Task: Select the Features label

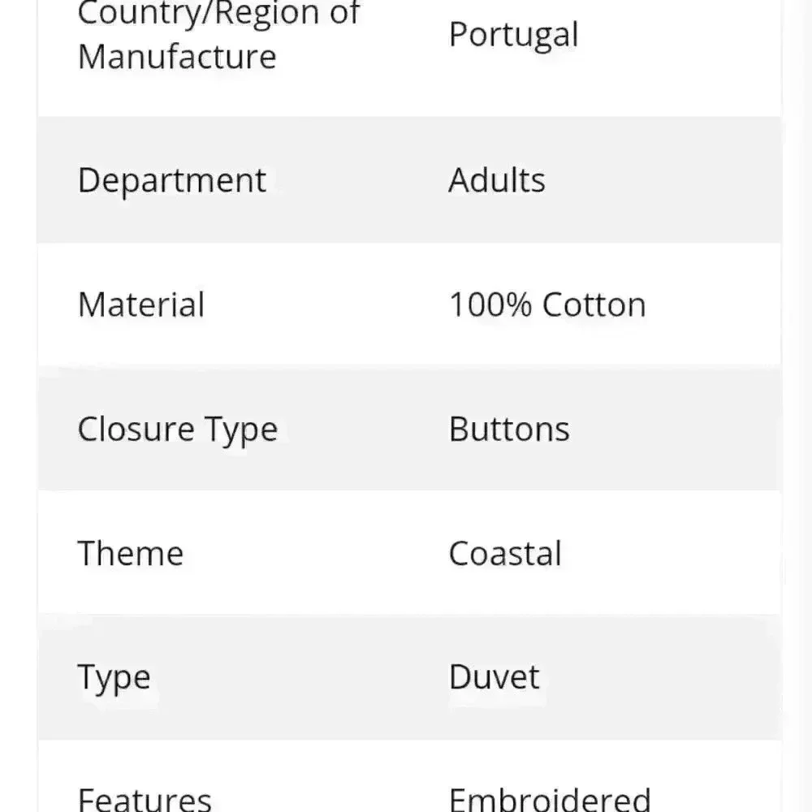Action: pos(145,799)
